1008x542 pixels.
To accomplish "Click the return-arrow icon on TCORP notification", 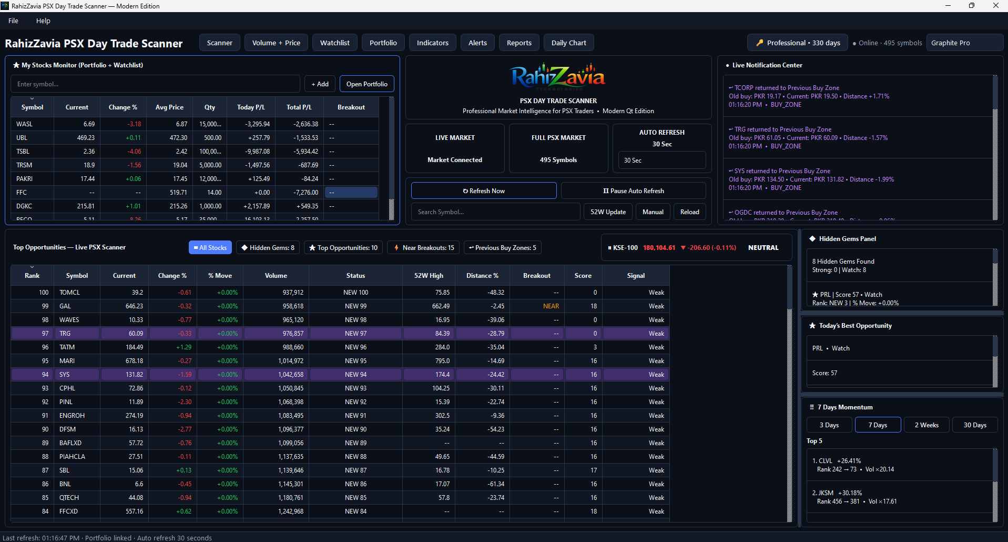I will 731,88.
